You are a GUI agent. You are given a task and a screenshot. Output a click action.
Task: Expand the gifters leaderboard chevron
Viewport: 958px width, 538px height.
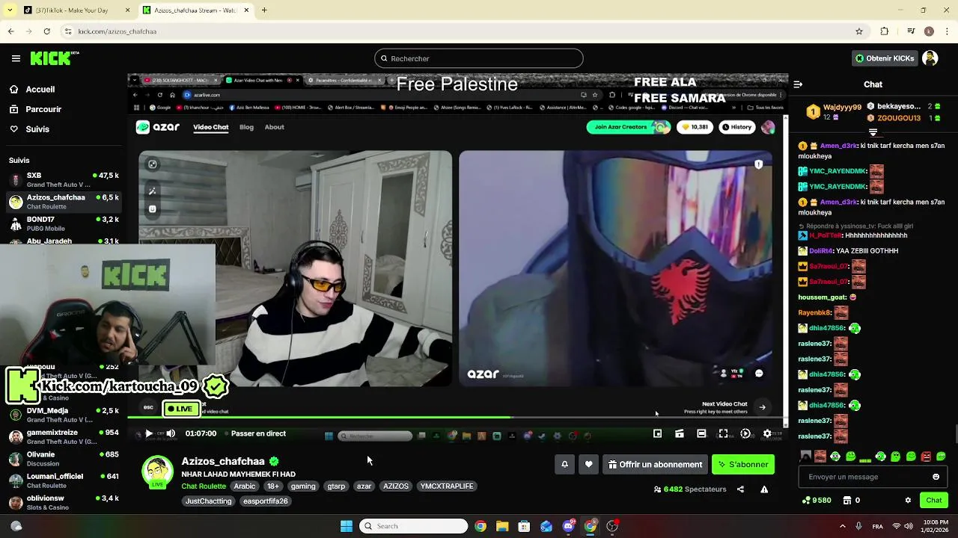873,132
